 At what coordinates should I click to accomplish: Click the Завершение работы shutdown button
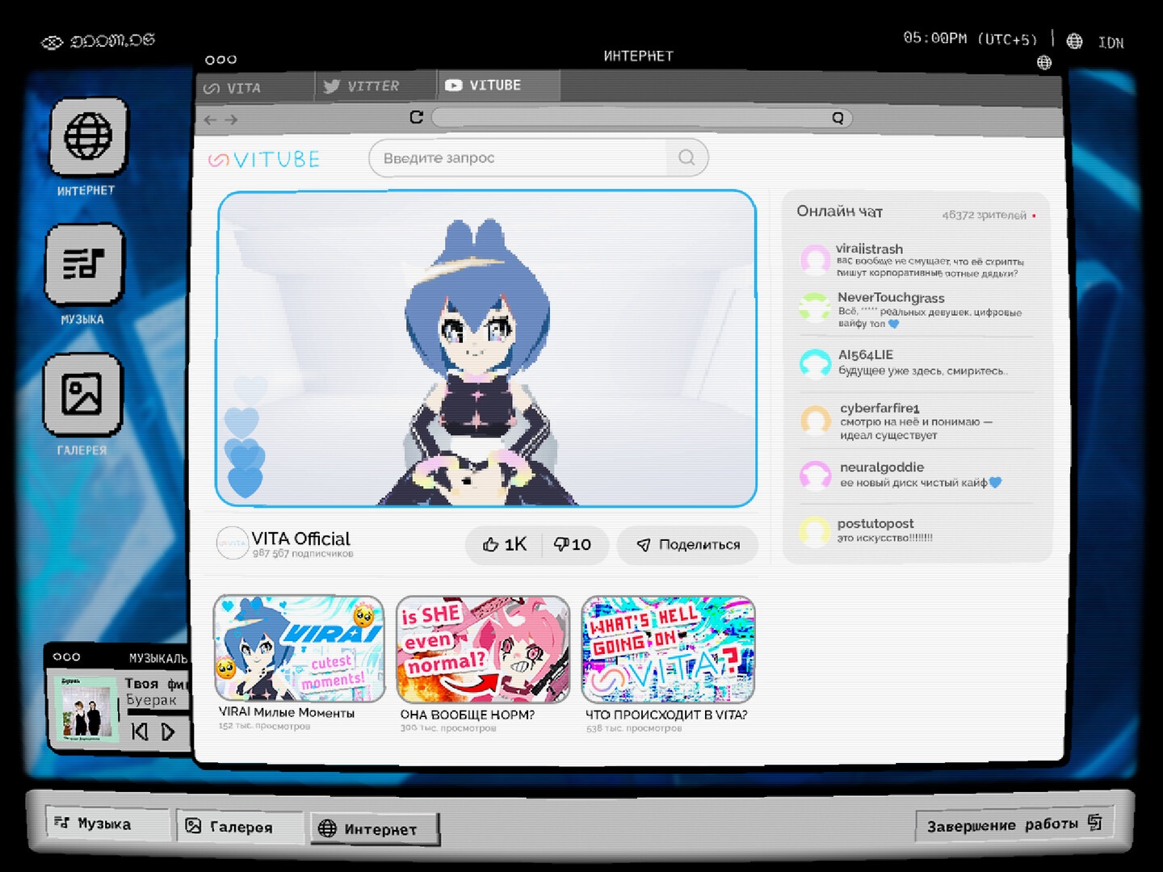coord(1014,824)
